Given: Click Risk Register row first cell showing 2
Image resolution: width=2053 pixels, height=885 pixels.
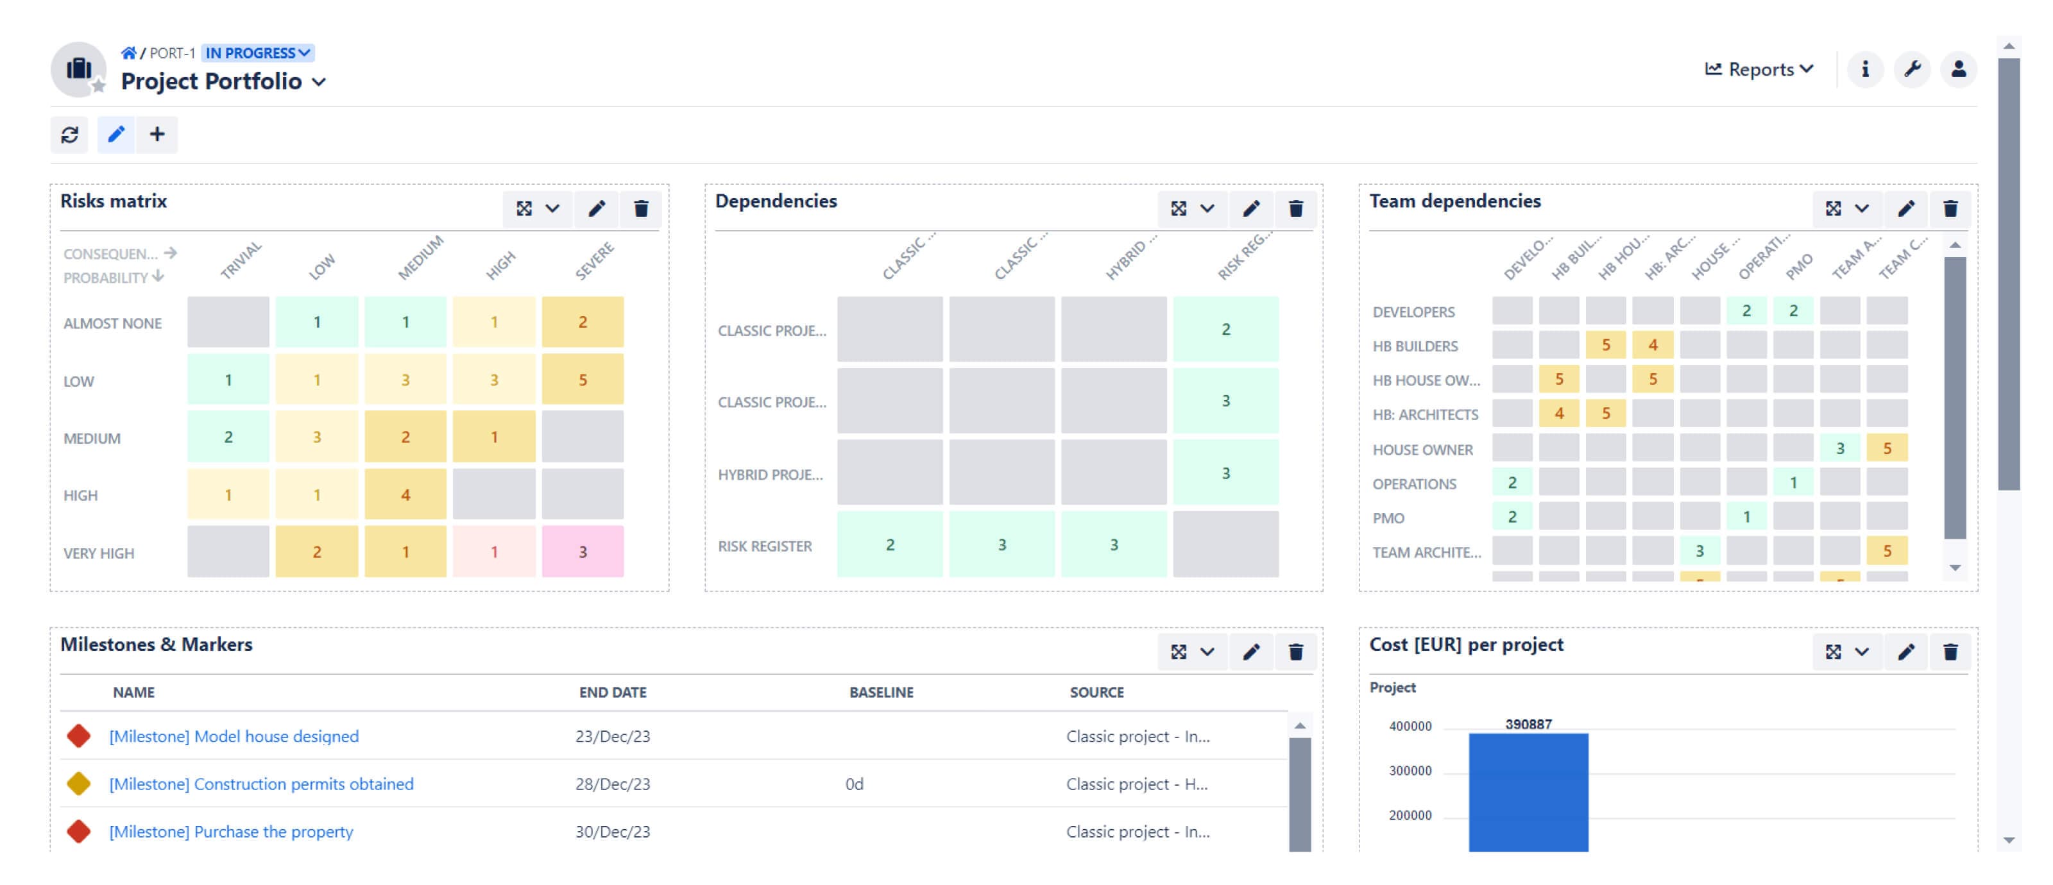Looking at the screenshot, I should [889, 545].
